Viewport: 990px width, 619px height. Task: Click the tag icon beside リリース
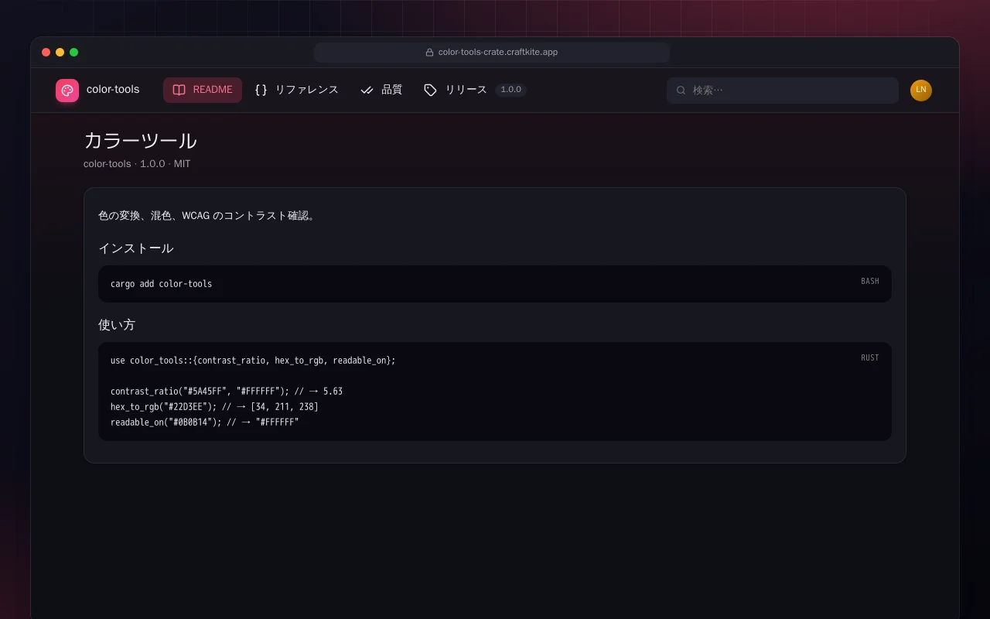pyautogui.click(x=431, y=90)
